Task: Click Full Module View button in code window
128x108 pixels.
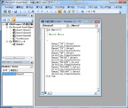Action: pyautogui.click(x=45, y=93)
